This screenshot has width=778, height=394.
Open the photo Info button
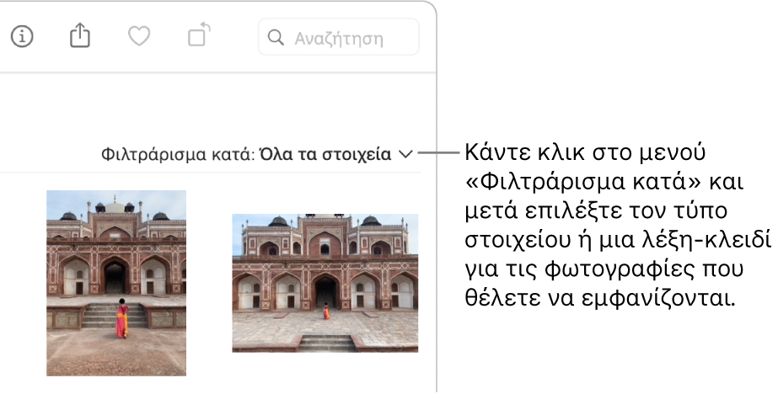pos(22,37)
